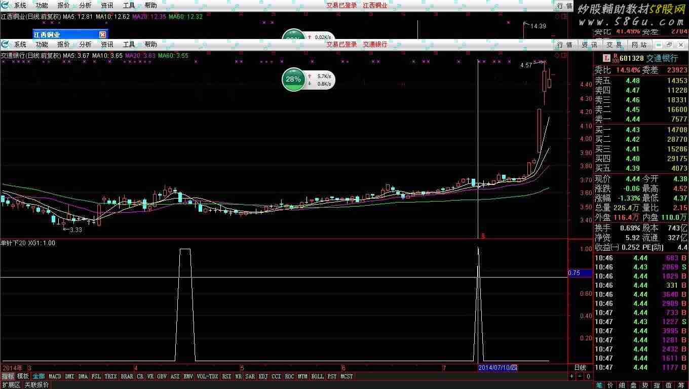Switch to FSL indicator
This screenshot has height=389, width=689.
coord(96,376)
